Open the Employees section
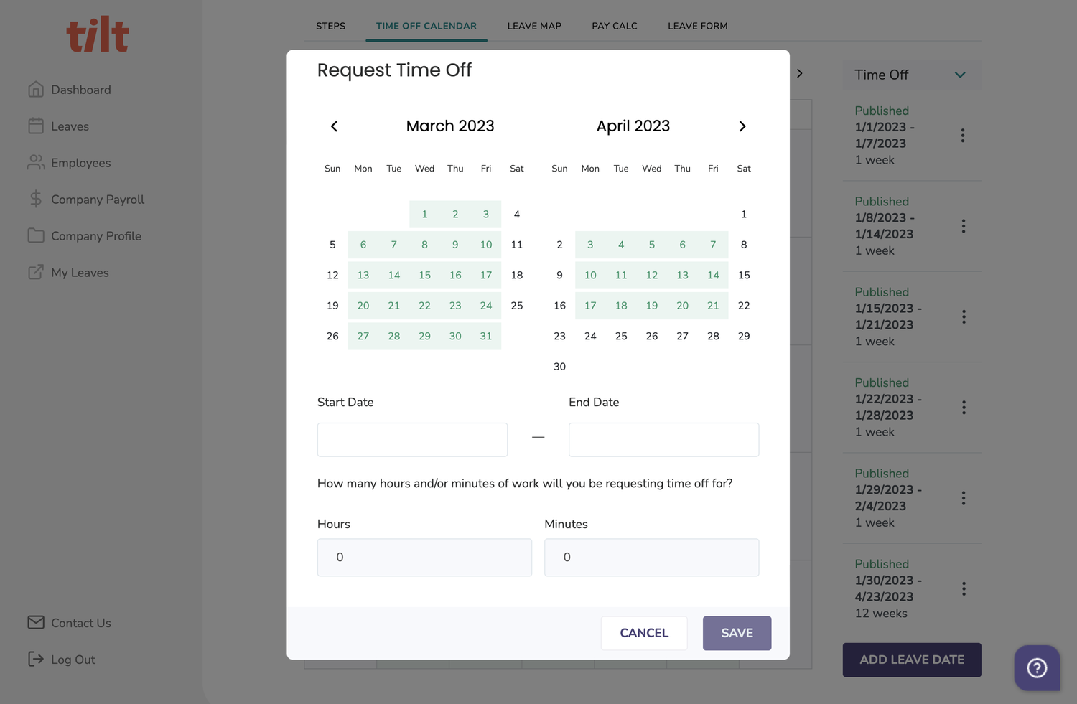This screenshot has height=704, width=1077. tap(80, 162)
